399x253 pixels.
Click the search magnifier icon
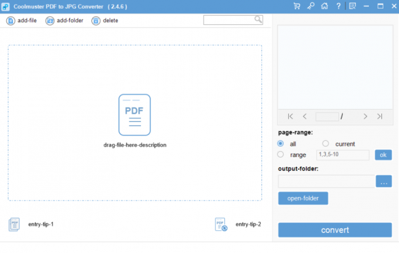pos(258,20)
